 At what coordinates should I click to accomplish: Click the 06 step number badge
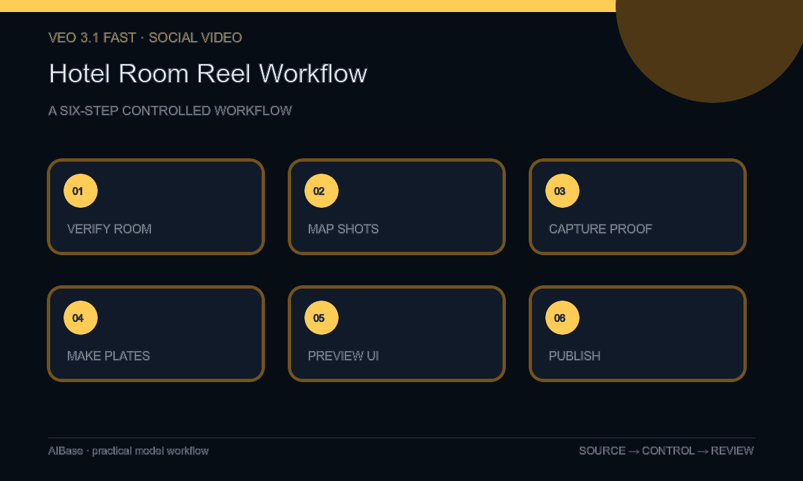[562, 318]
